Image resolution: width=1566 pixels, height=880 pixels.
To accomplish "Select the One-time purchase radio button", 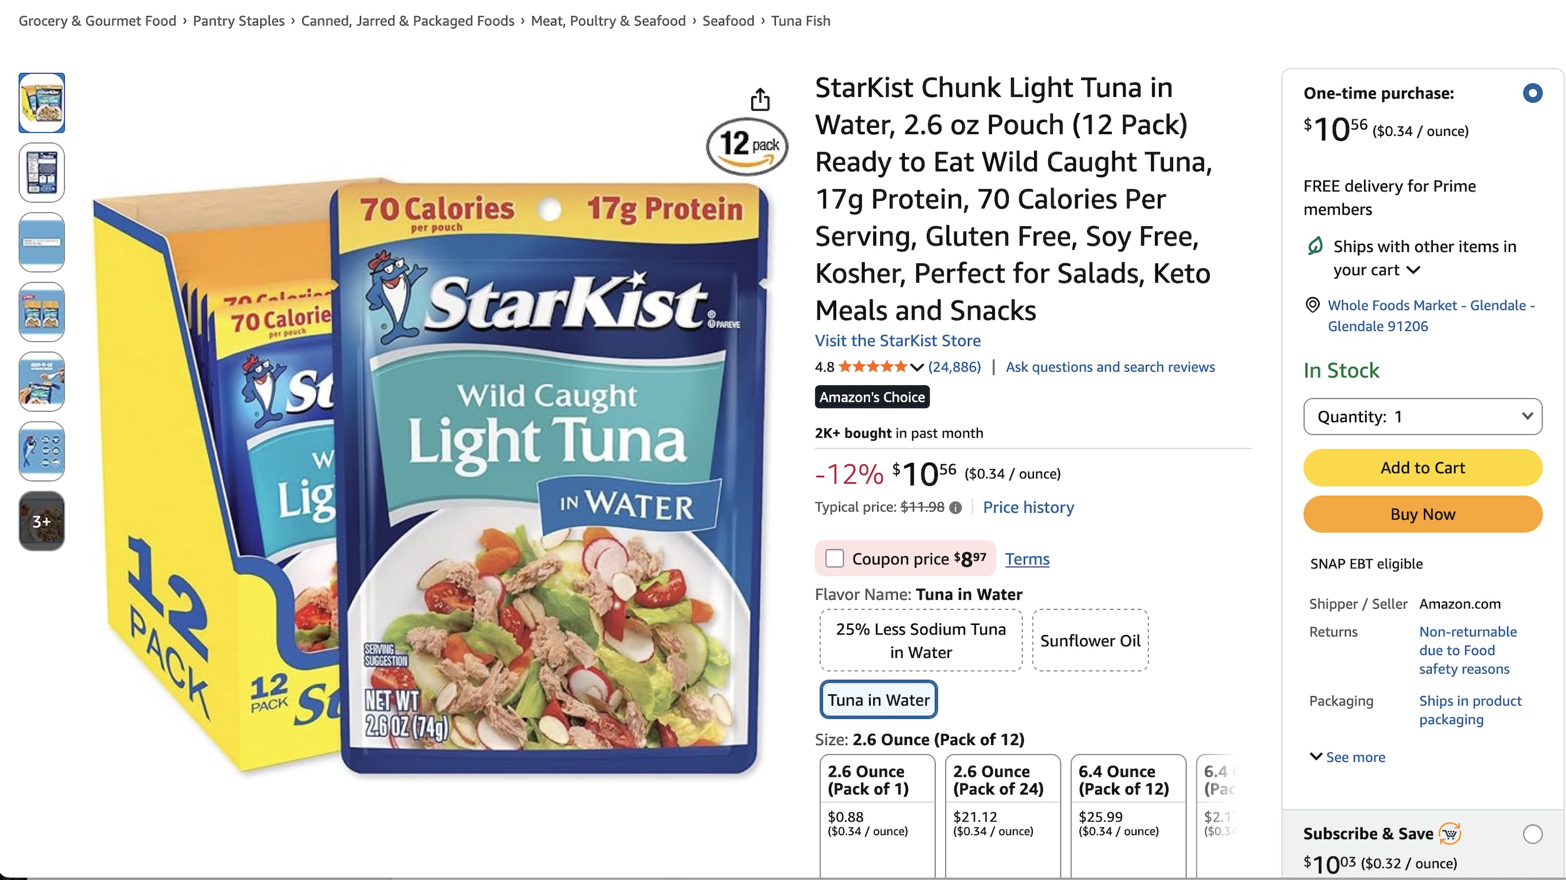I will pyautogui.click(x=1532, y=93).
